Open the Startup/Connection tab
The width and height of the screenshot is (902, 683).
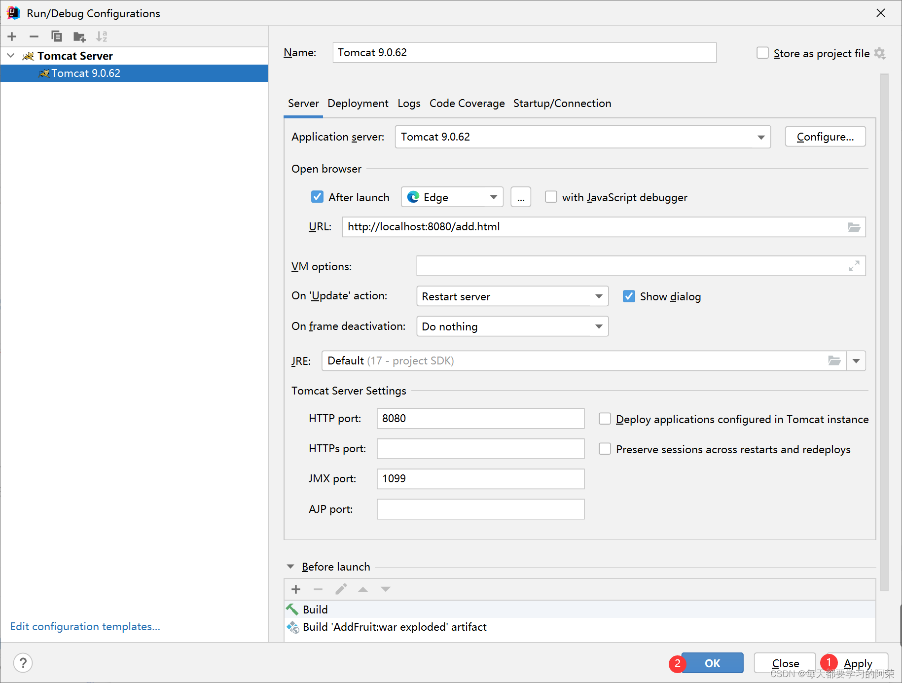point(562,104)
